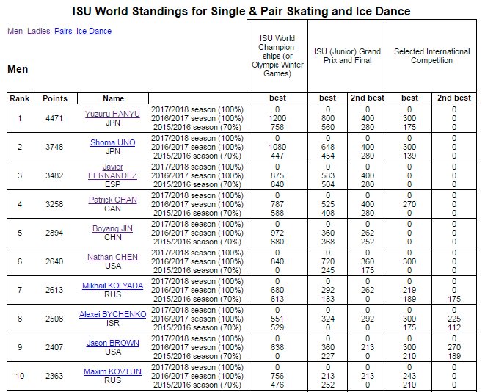Select the Patrick CHAN link
This screenshot has height=392, width=485.
(113, 200)
